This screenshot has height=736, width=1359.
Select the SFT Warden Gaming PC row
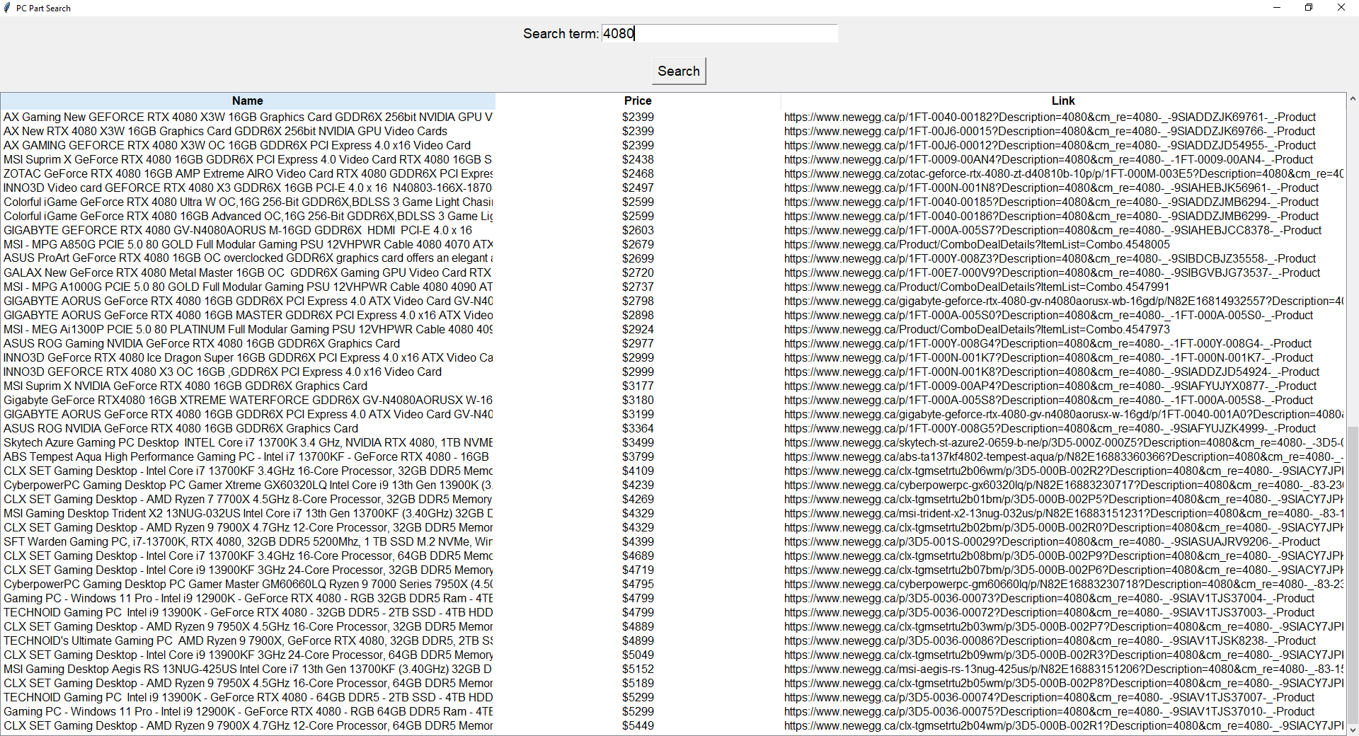[672, 541]
